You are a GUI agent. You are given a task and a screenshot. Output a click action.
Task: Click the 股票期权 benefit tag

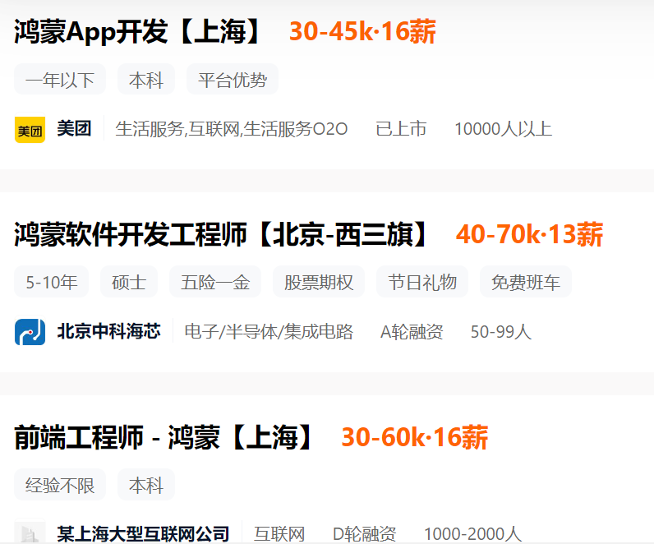coord(319,282)
